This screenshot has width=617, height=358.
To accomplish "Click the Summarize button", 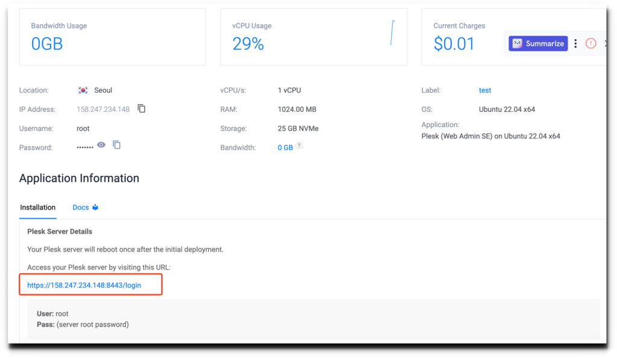I will tap(538, 43).
